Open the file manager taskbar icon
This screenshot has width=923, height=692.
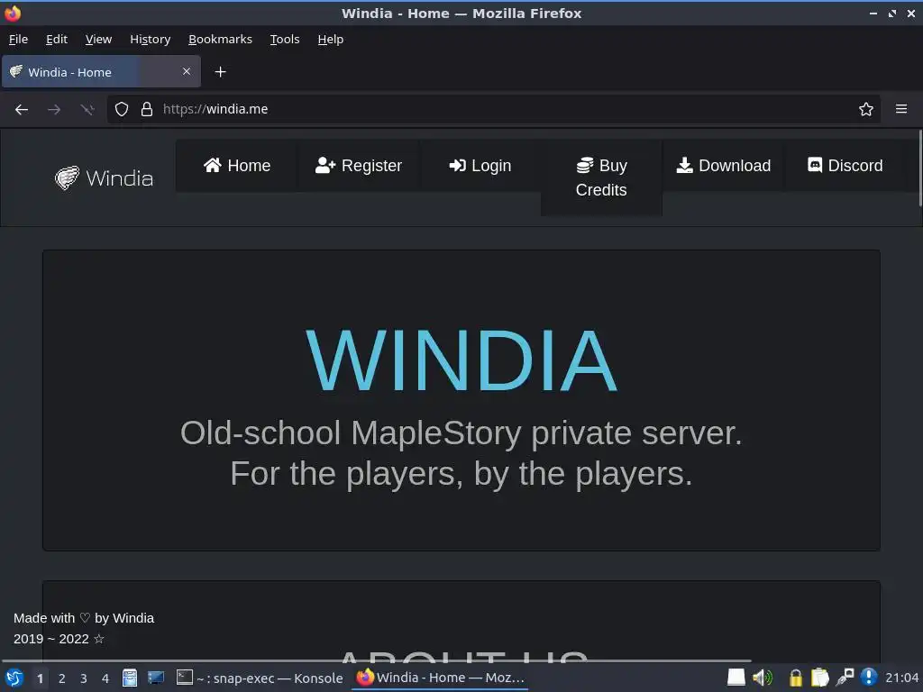click(130, 678)
